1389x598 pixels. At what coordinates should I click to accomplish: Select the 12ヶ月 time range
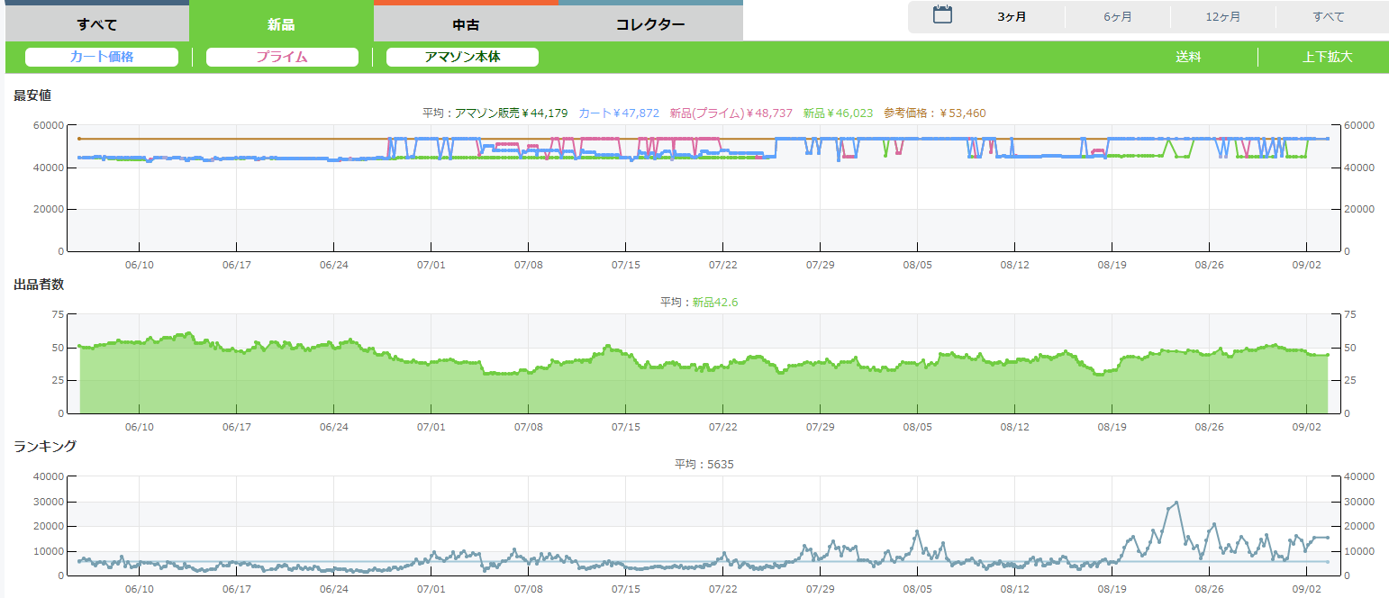1222,17
